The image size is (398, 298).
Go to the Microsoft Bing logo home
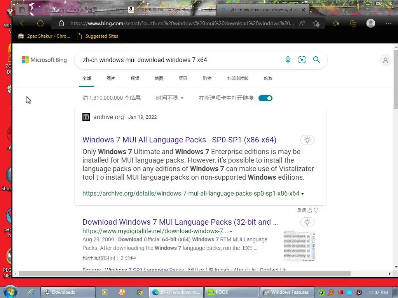pos(44,60)
